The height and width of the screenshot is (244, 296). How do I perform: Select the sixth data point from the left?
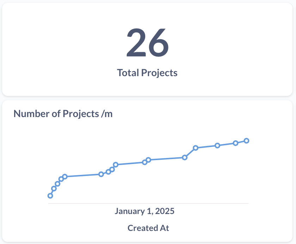(x=101, y=174)
